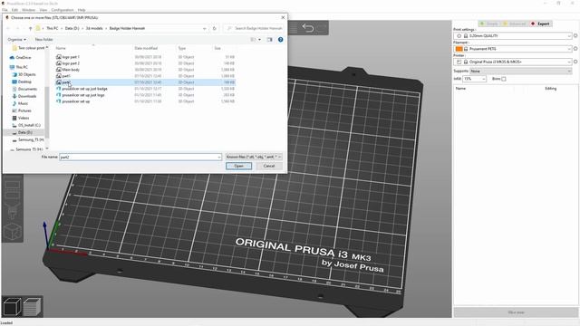Image resolution: width=580 pixels, height=326 pixels.
Task: Click the refresh icon beside the address bar
Action: point(215,28)
